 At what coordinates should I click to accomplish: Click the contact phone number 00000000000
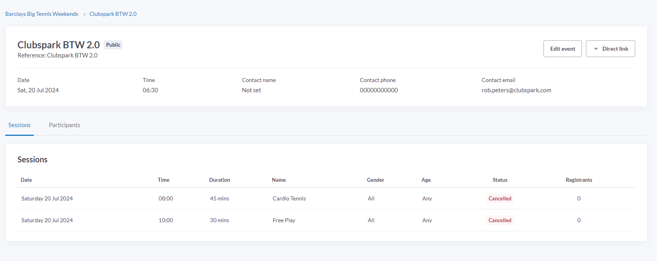[379, 90]
